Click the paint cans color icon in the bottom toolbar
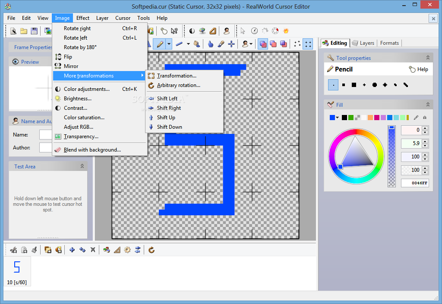This screenshot has height=304, width=442. 107,250
